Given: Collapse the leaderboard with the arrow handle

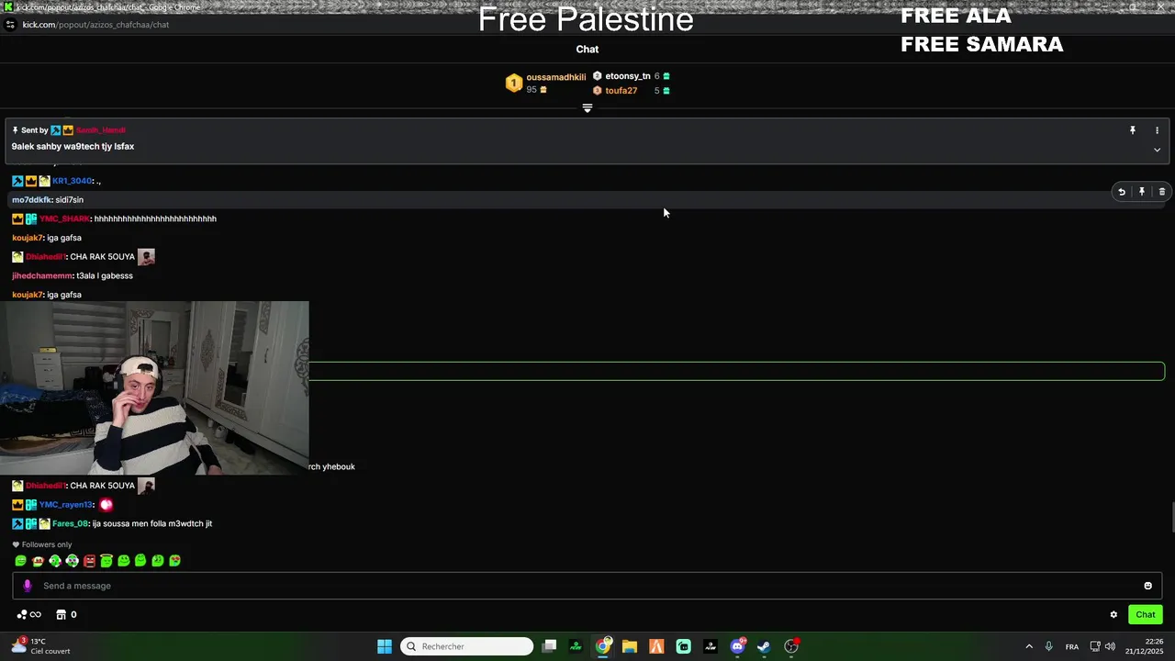Looking at the screenshot, I should (x=587, y=108).
